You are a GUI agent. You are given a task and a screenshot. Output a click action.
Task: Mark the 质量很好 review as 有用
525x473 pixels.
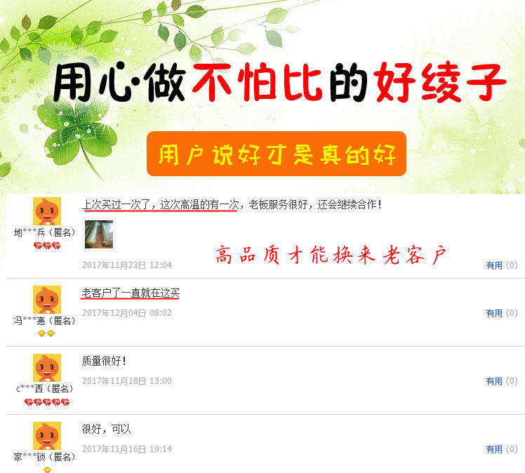(494, 381)
